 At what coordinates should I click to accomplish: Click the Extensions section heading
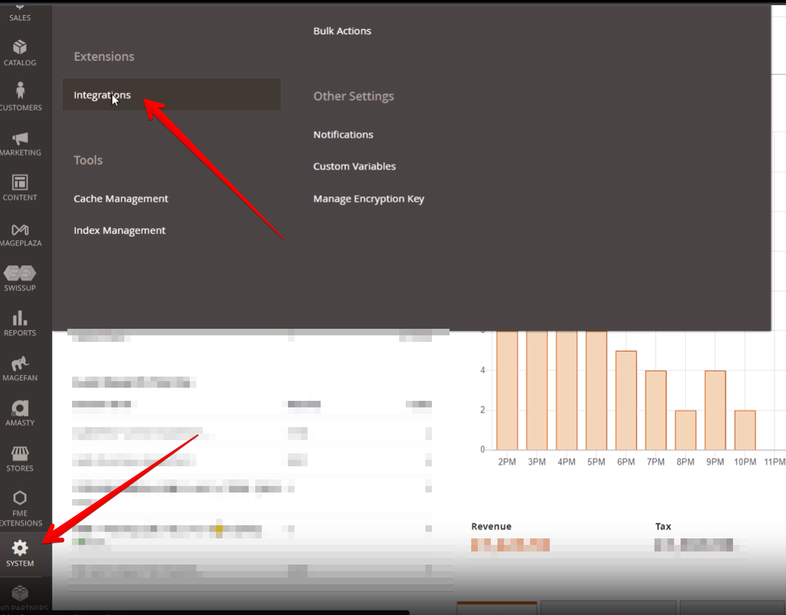click(104, 56)
